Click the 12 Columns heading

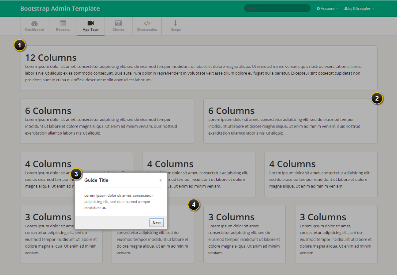(51, 57)
